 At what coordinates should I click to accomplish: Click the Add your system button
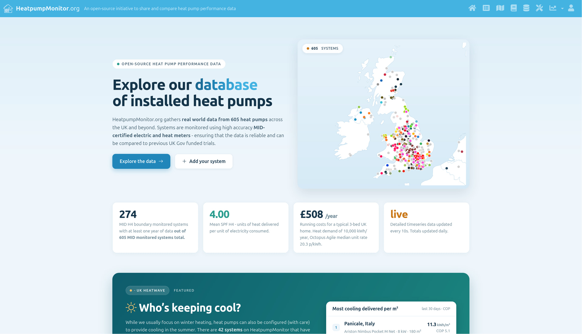(204, 161)
